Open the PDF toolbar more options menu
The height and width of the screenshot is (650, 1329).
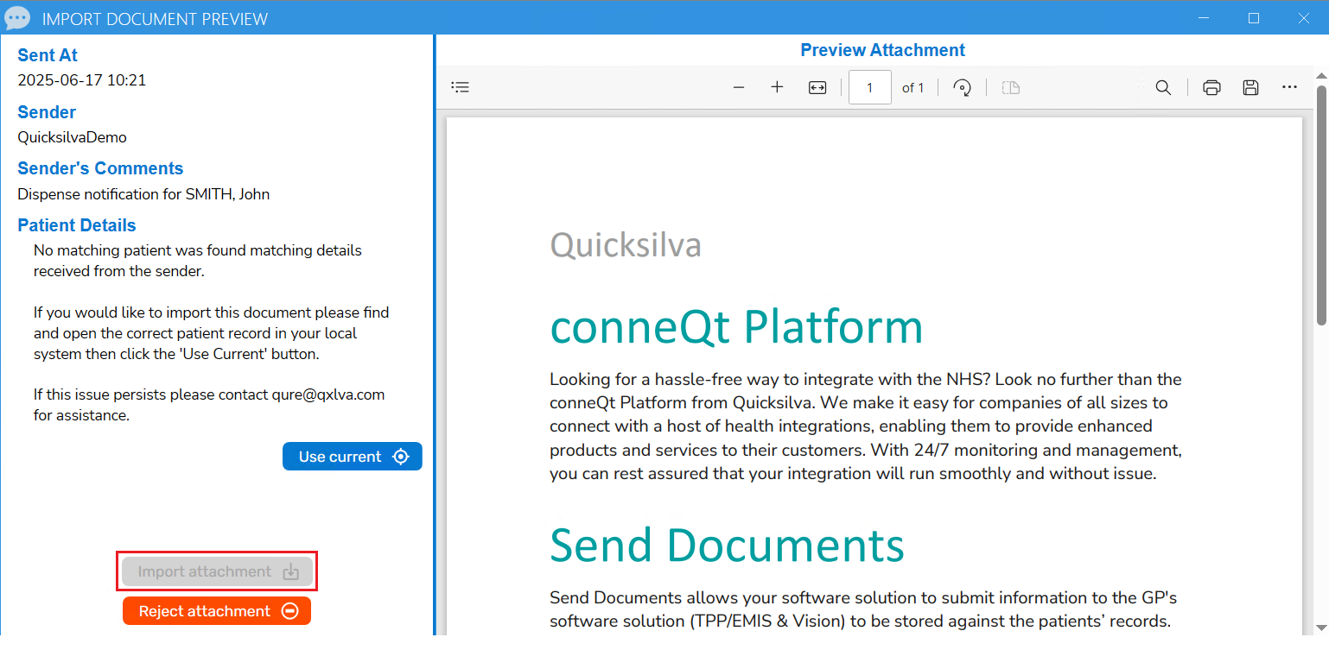click(x=1289, y=87)
